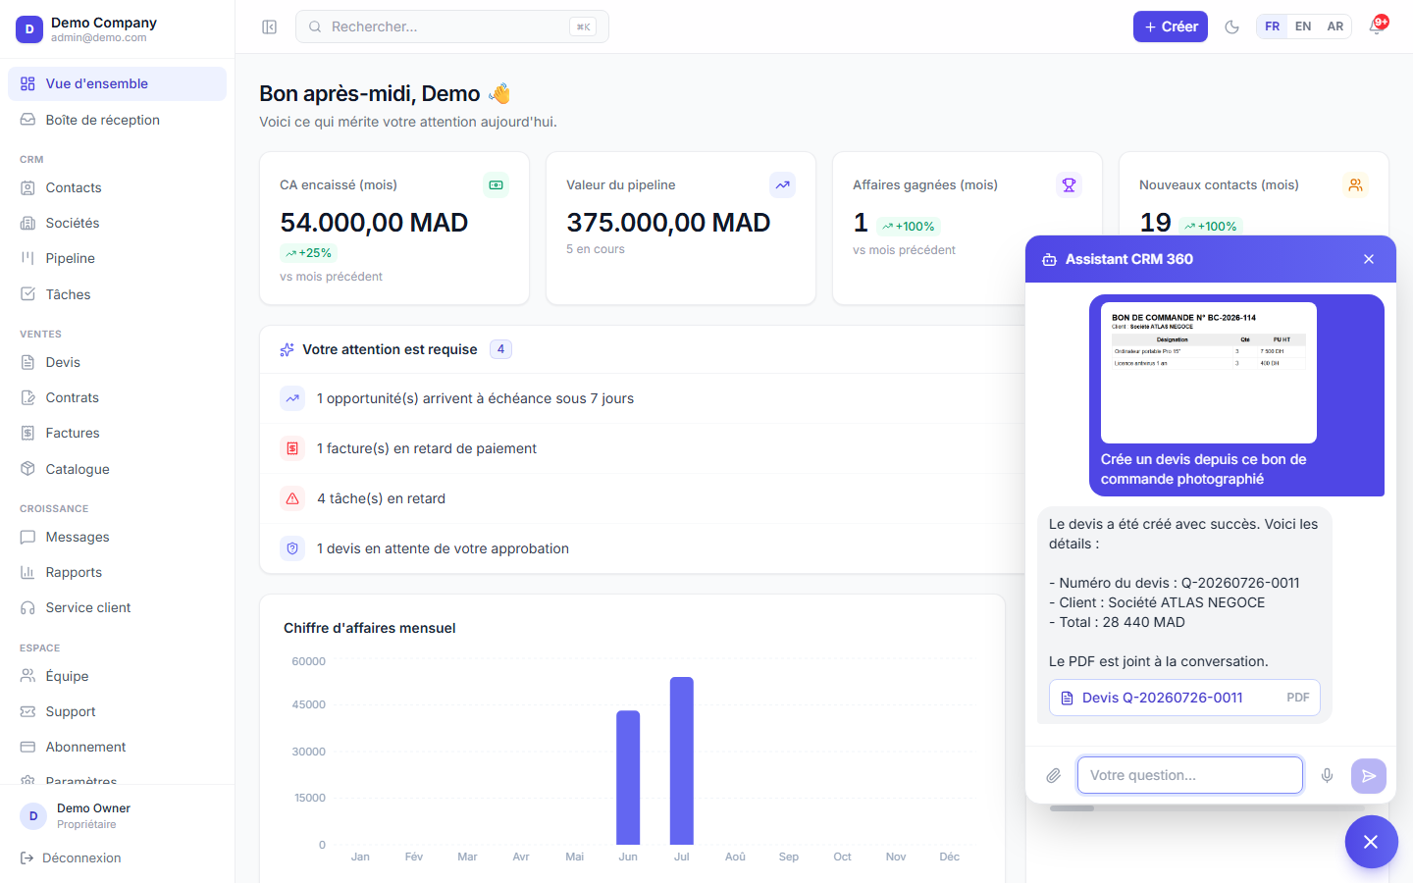
Task: Open the notifications bell
Action: coord(1377,26)
